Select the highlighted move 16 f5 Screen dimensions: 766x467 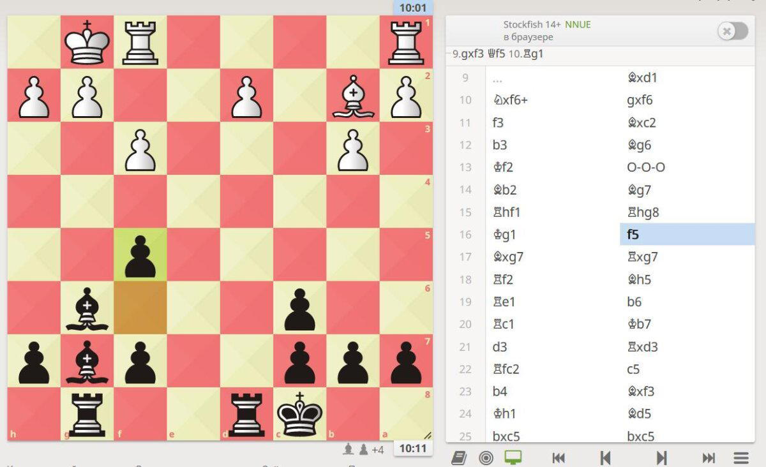(687, 234)
